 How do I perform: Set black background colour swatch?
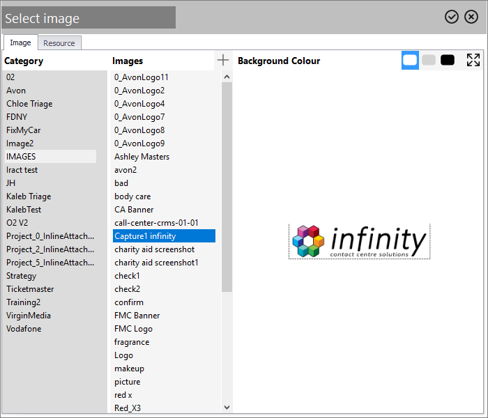point(448,60)
